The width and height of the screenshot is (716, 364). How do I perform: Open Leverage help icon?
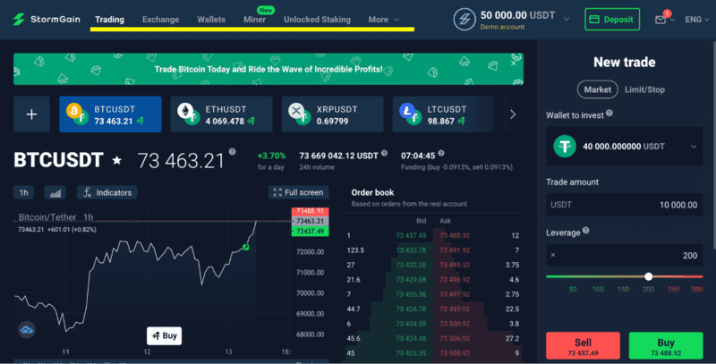[x=586, y=231]
